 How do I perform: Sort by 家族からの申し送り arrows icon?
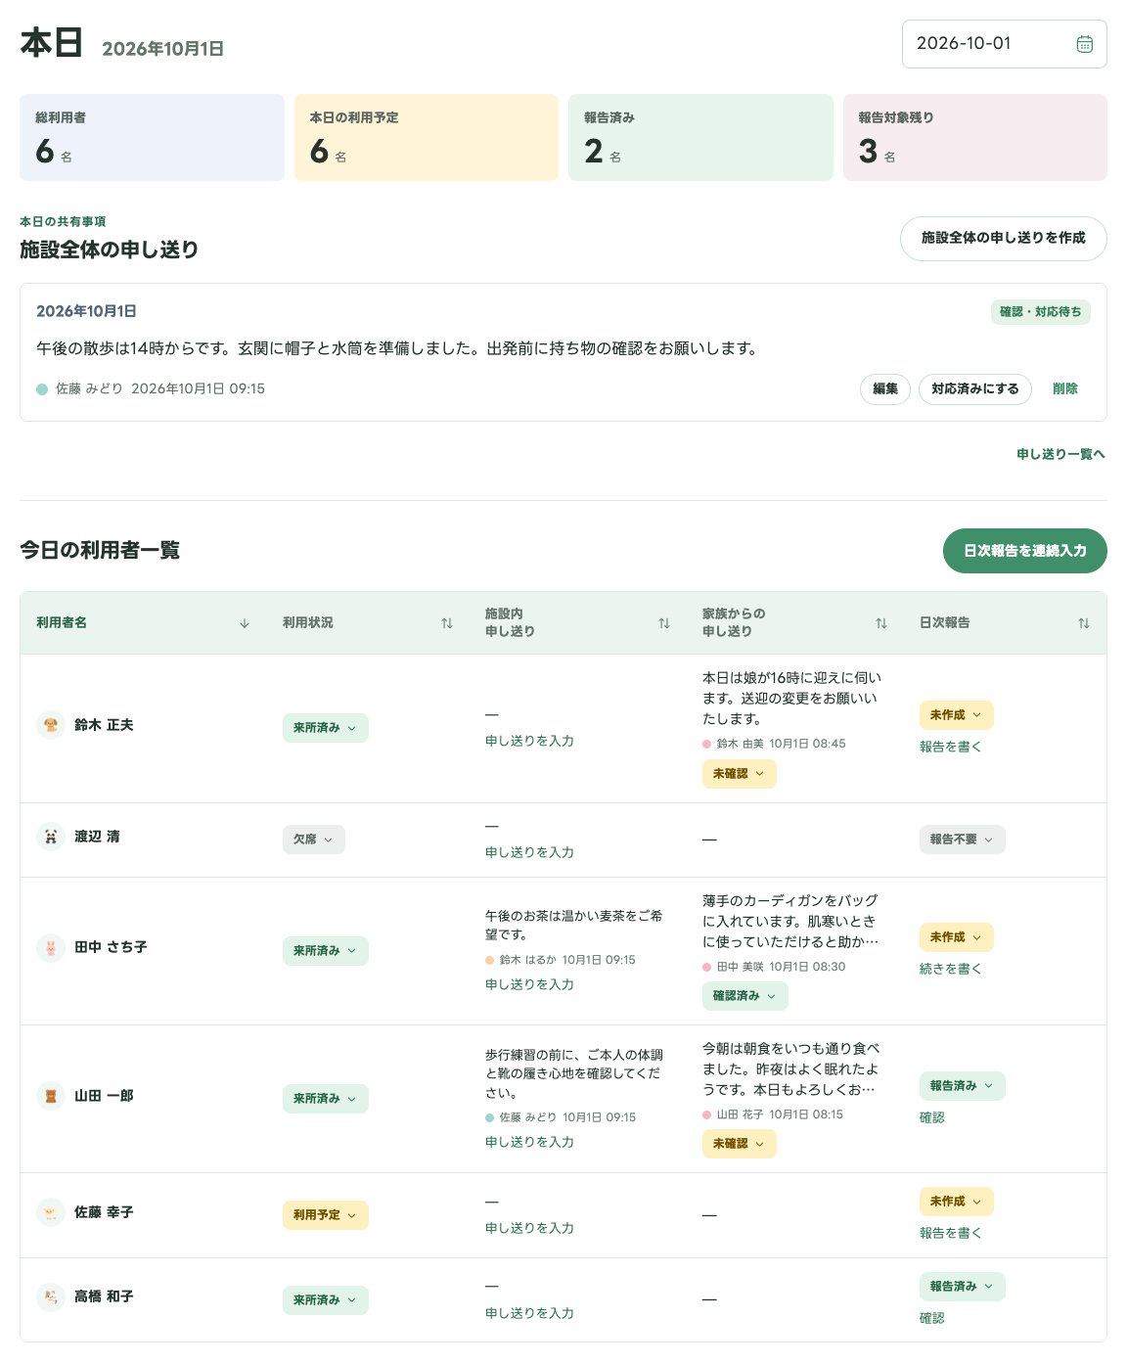[881, 623]
